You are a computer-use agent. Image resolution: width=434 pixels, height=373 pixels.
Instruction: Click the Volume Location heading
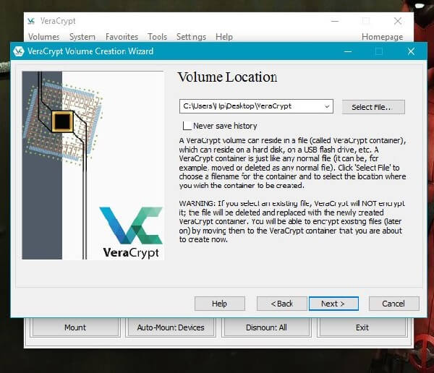coord(227,77)
